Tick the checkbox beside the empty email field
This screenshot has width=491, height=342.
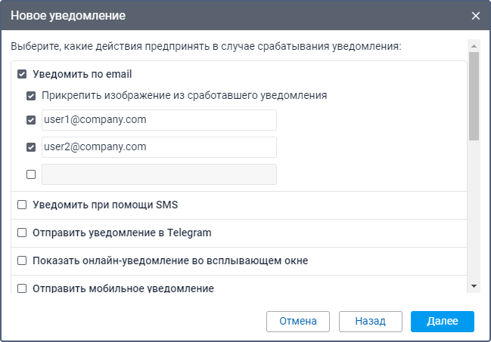(x=31, y=174)
